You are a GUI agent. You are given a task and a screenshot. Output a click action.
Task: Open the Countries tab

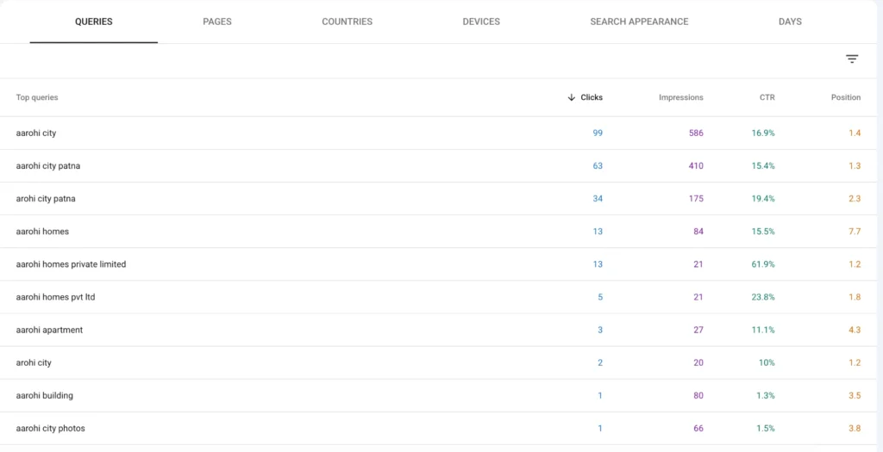347,22
